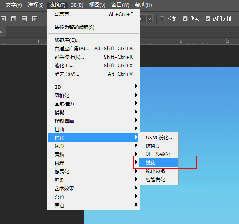Open the 帮助(H) menu
Image resolution: width=239 pixels, height=224 pixels.
[143, 5]
